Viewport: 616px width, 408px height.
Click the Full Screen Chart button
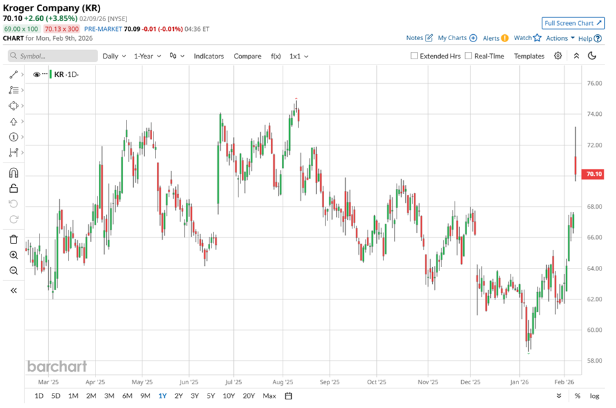click(573, 23)
